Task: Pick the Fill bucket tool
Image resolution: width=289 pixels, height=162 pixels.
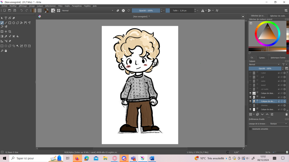Action: 17,36
